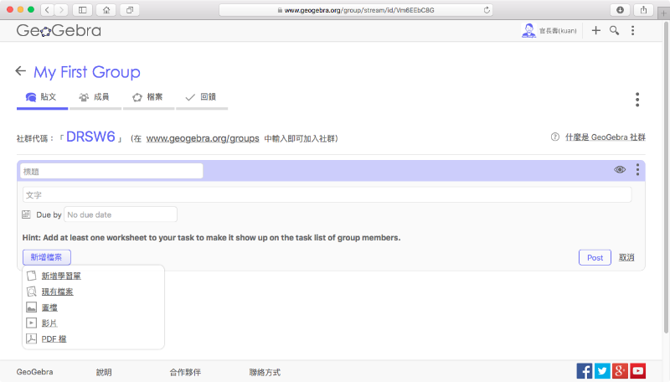The width and height of the screenshot is (670, 382).
Task: Open the group options three-dot menu
Action: (637, 100)
